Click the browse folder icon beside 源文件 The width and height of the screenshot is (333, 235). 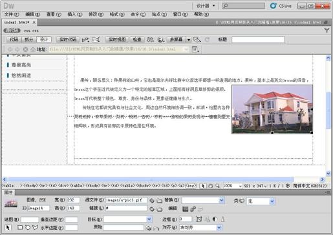(160, 201)
